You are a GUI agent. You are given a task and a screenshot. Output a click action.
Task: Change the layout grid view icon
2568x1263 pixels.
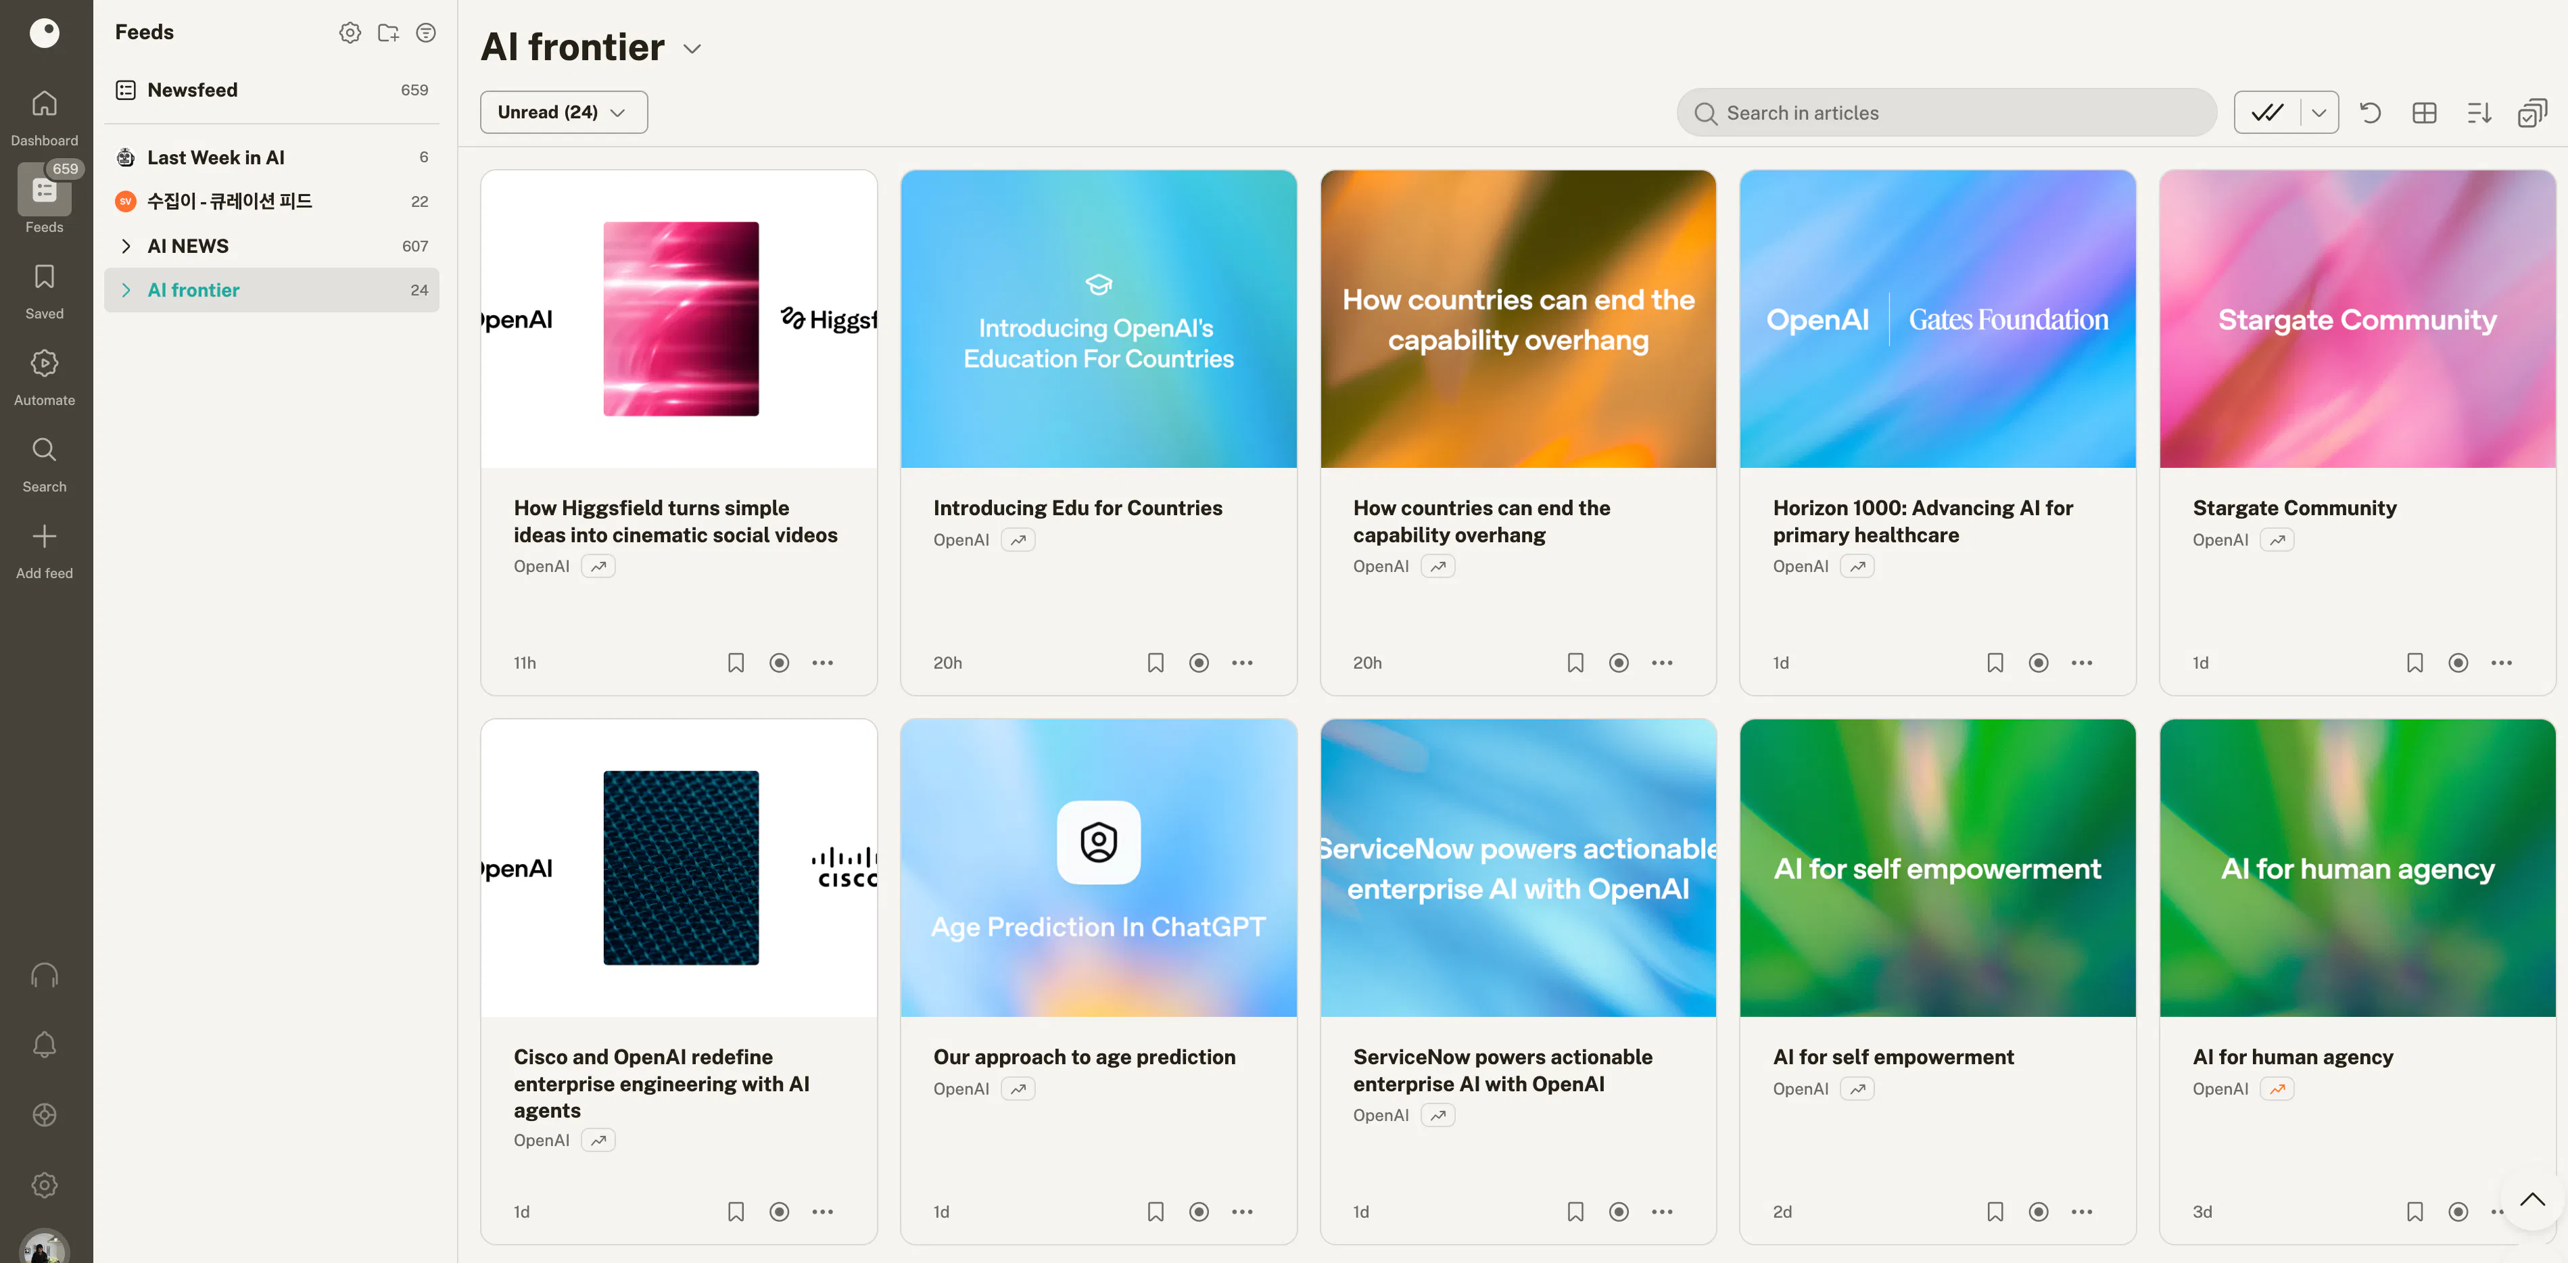coord(2425,113)
